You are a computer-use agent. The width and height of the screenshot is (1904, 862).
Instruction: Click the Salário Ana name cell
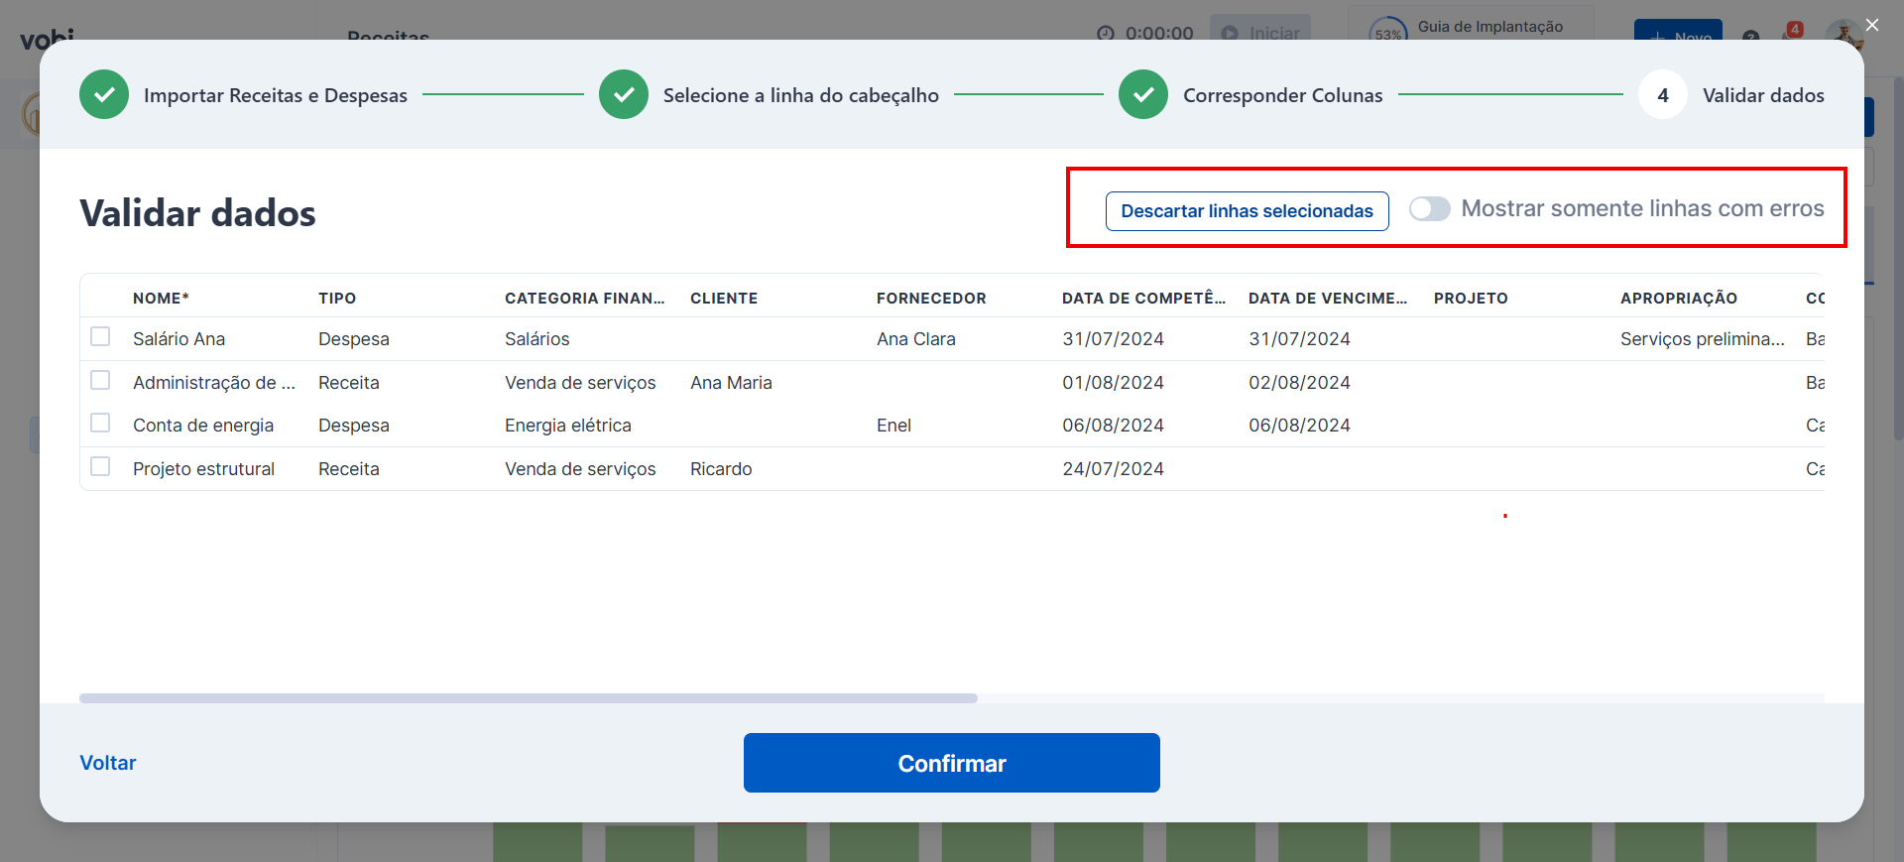[179, 339]
